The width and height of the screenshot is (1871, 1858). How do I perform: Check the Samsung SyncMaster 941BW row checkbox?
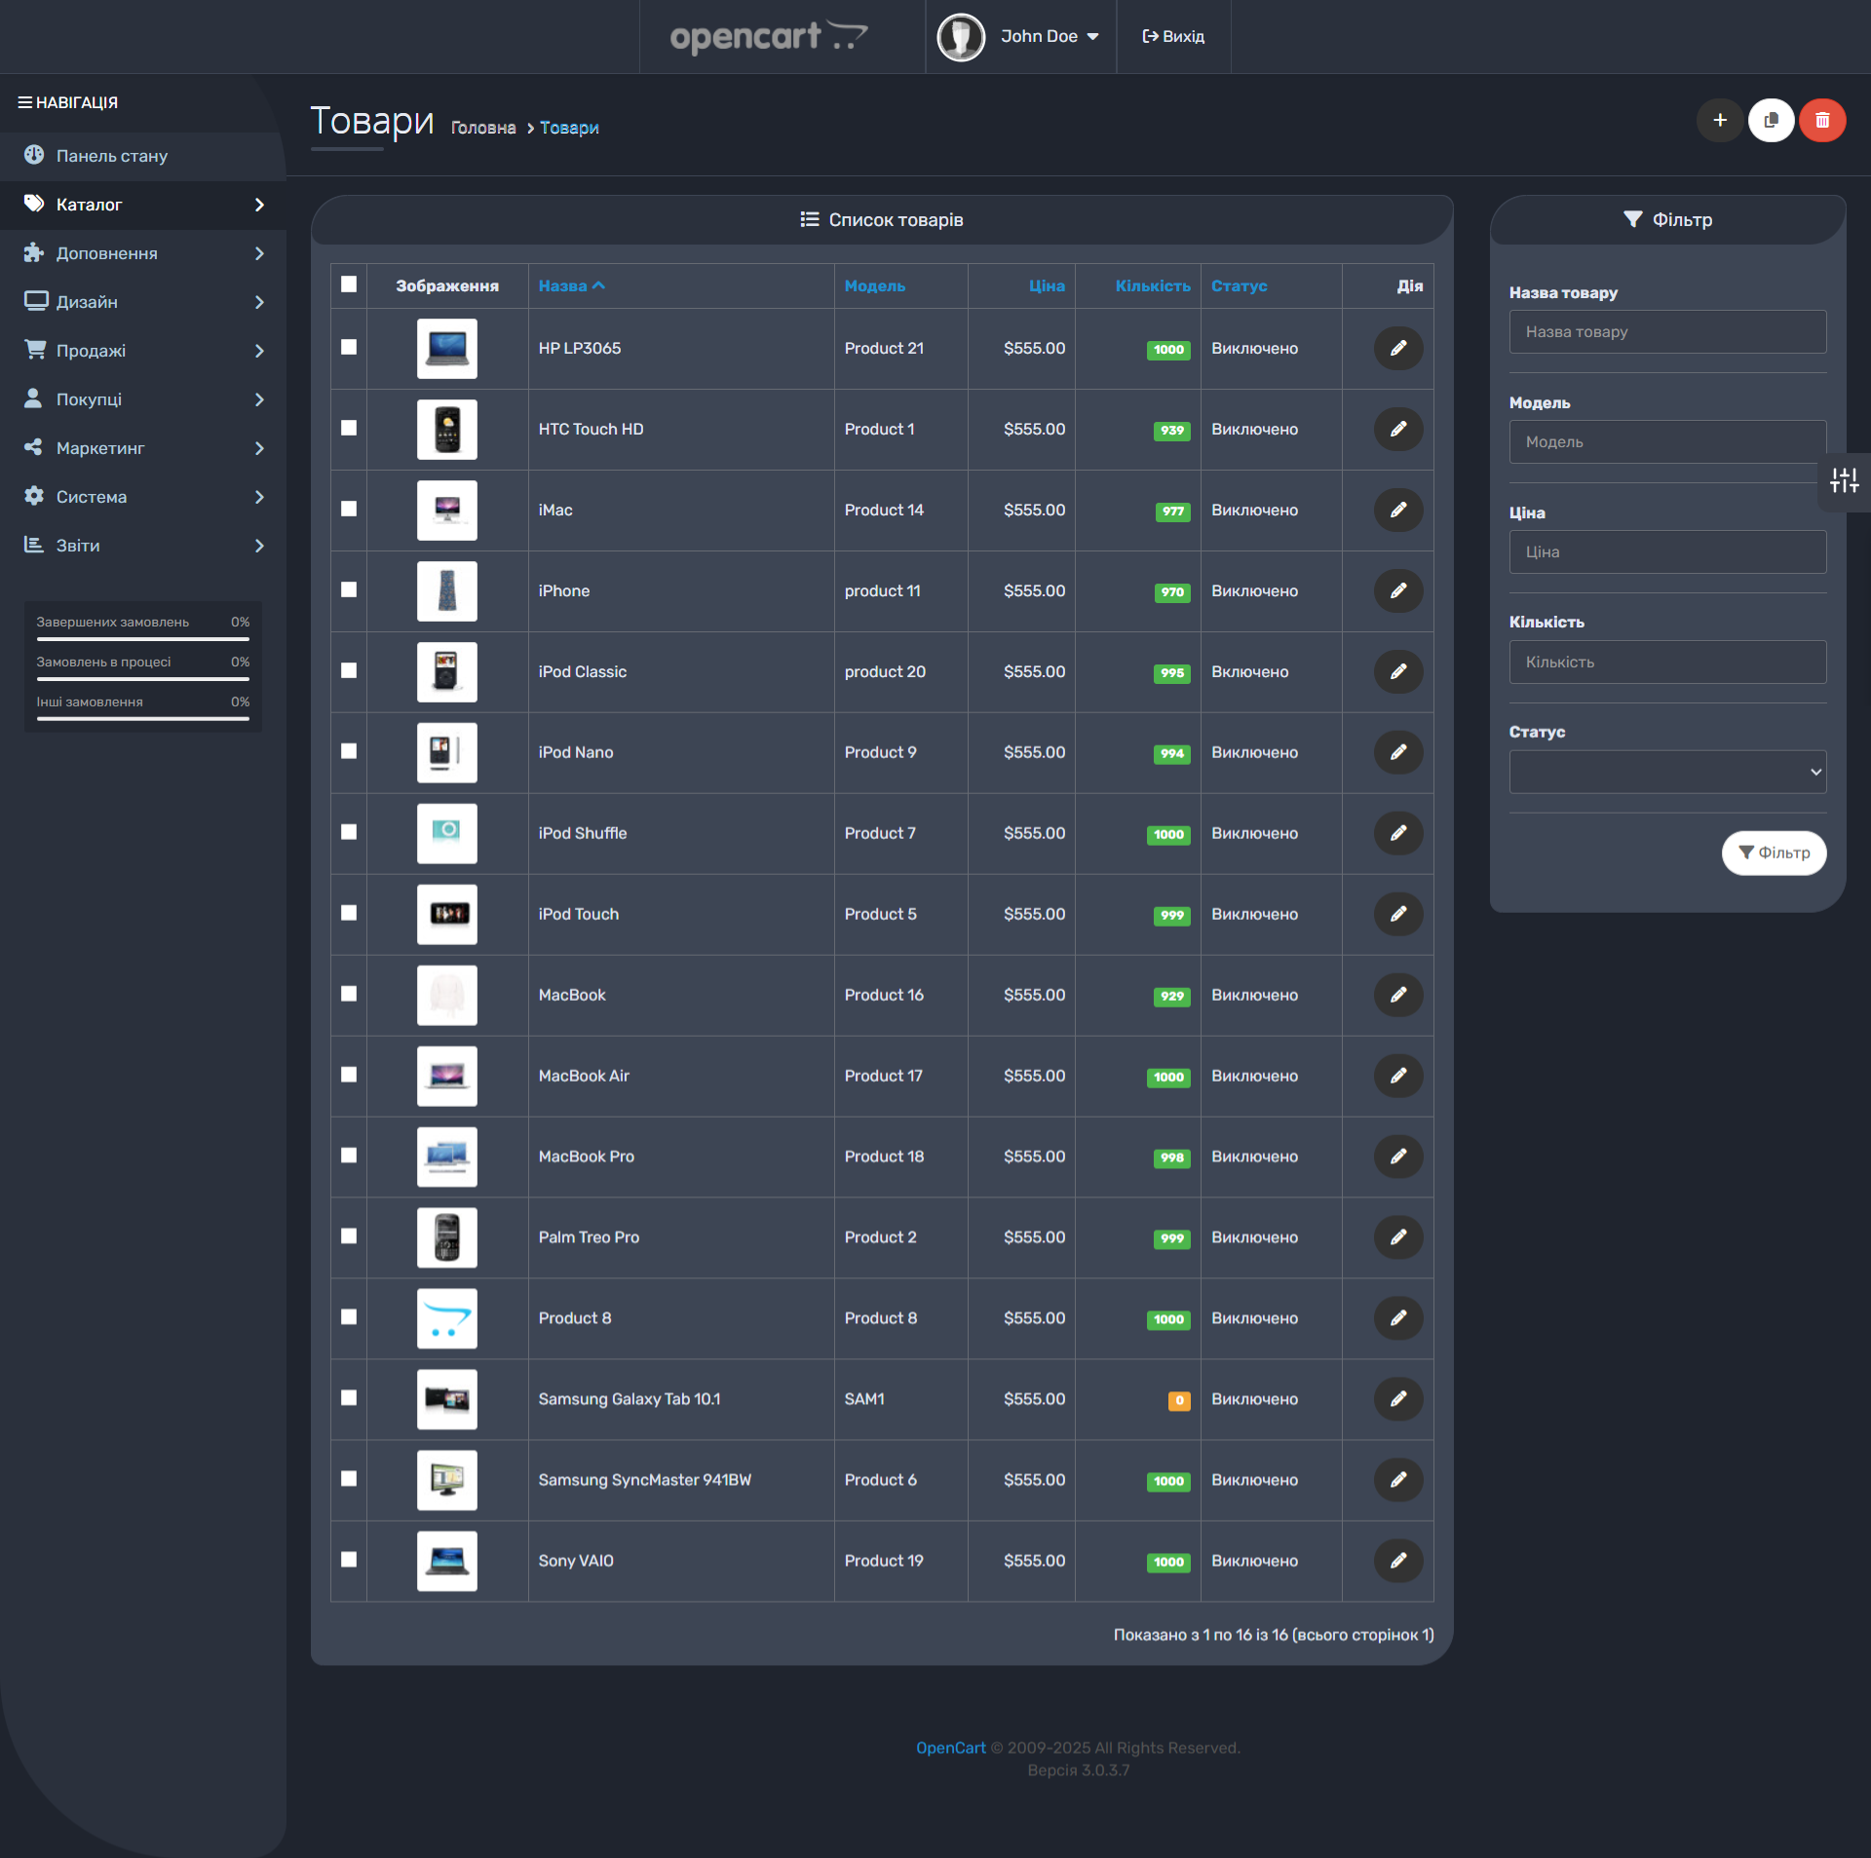pos(349,1479)
